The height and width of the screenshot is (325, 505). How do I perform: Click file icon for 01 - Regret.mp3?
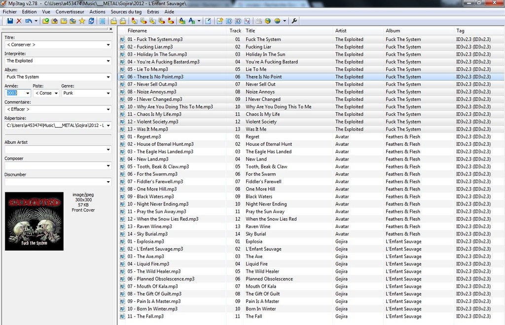(x=122, y=136)
